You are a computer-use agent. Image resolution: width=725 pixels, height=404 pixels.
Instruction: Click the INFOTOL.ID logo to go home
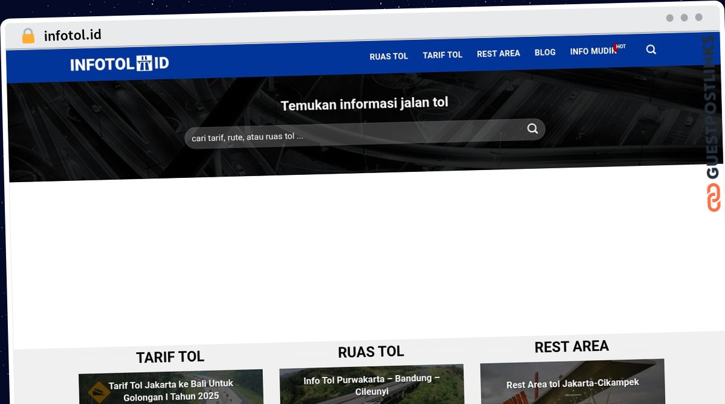[x=119, y=63]
